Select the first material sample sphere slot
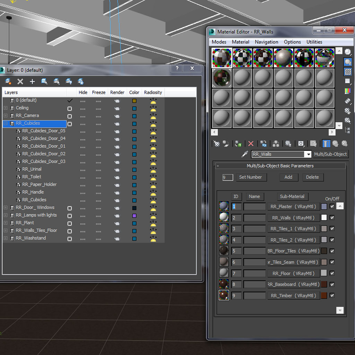The height and width of the screenshot is (355, 355). pyautogui.click(x=222, y=58)
